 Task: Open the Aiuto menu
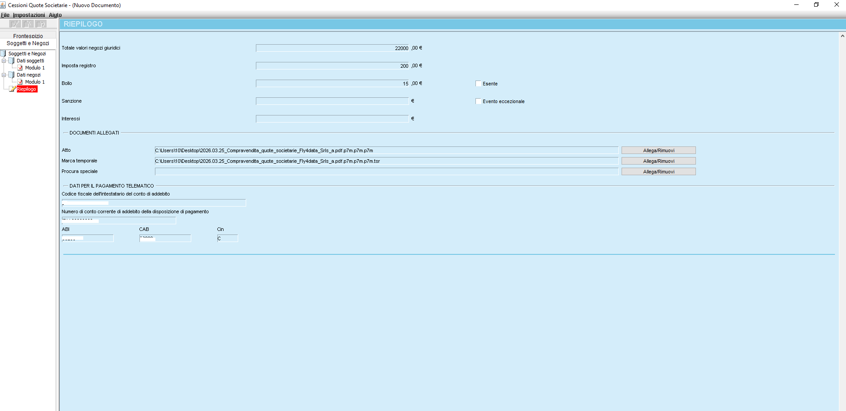click(55, 15)
